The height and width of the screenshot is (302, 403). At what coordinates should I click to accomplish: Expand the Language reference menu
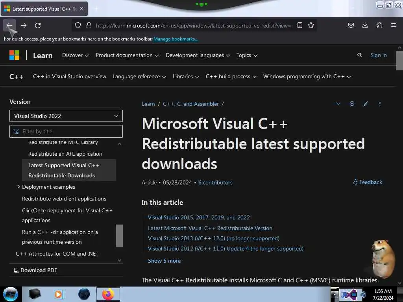139,77
